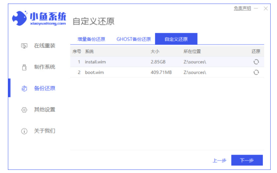Click the 大小 column header
This screenshot has width=277, height=173.
[155, 51]
